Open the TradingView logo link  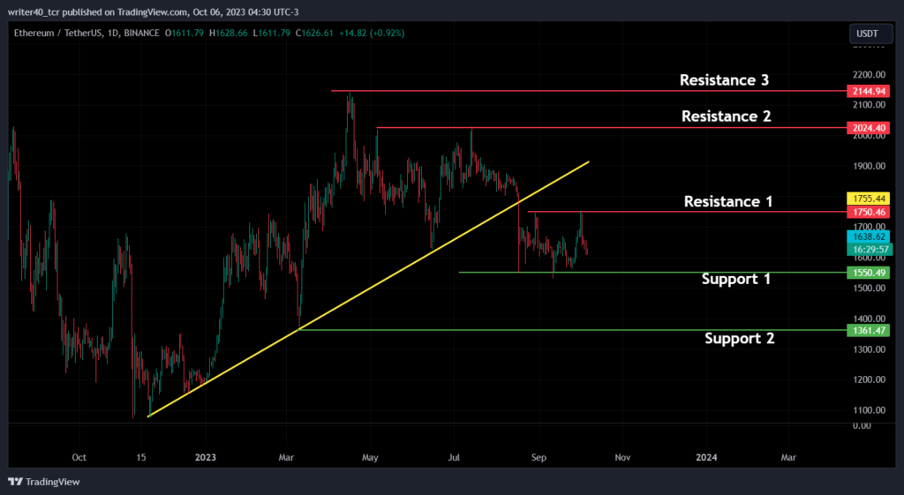pos(44,482)
